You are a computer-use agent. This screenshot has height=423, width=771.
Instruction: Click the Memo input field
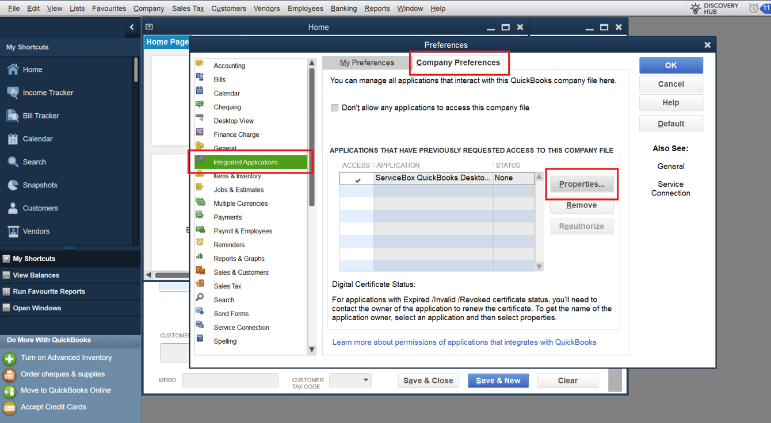tap(230, 380)
